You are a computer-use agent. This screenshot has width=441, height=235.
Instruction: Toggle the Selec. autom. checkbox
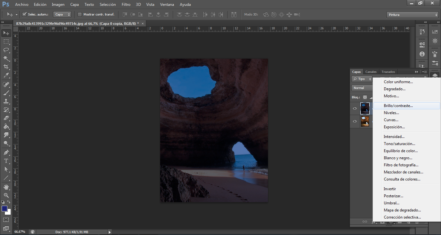click(x=25, y=15)
